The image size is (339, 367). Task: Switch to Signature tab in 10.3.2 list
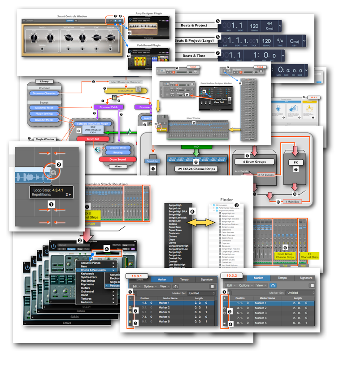(x=306, y=278)
